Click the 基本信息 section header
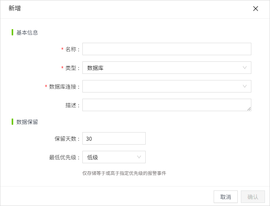Viewport: 270px width, 206px height. coord(27,33)
